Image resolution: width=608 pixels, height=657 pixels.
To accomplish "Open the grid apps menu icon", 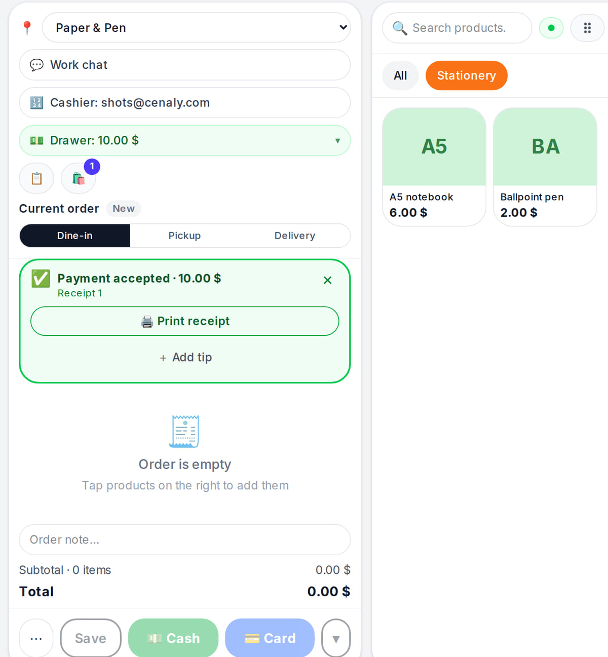I will [x=587, y=28].
